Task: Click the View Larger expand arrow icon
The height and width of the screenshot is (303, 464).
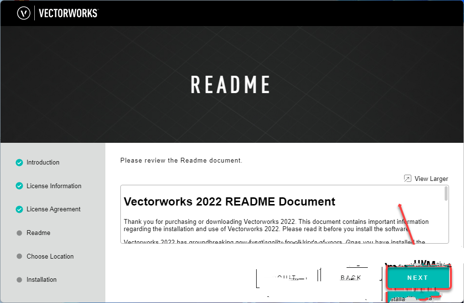Action: [407, 179]
